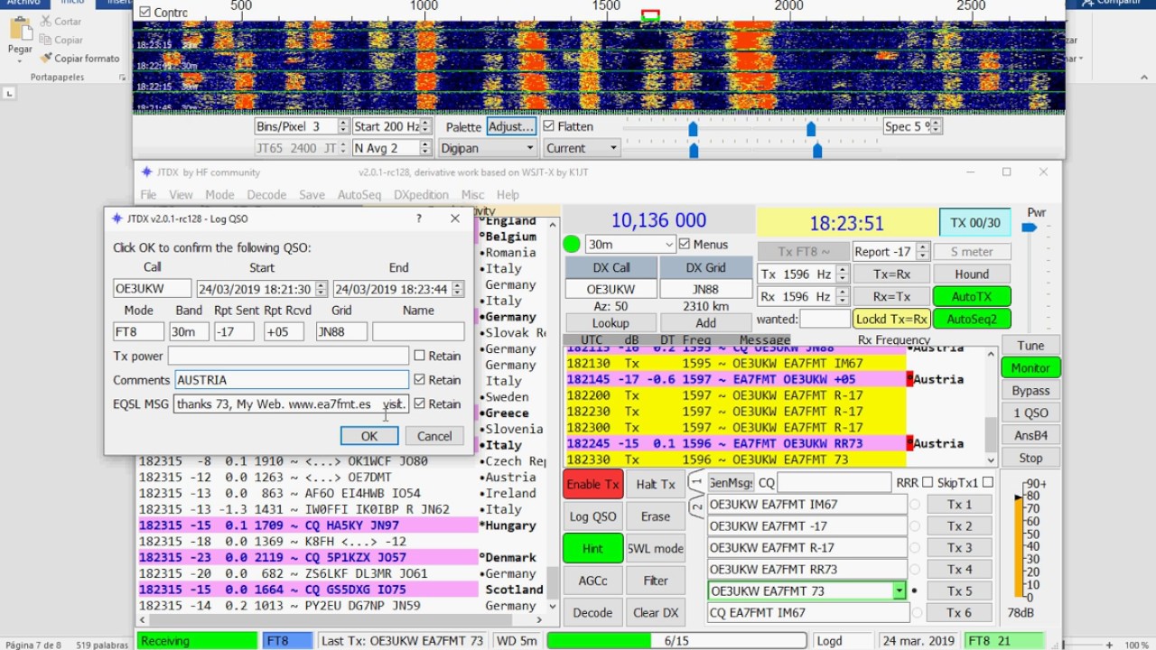Click the Tune button
This screenshot has width=1156, height=650.
click(x=1030, y=345)
